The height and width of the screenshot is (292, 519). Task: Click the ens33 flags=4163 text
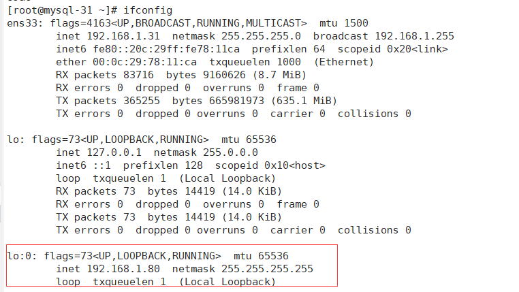pos(69,23)
